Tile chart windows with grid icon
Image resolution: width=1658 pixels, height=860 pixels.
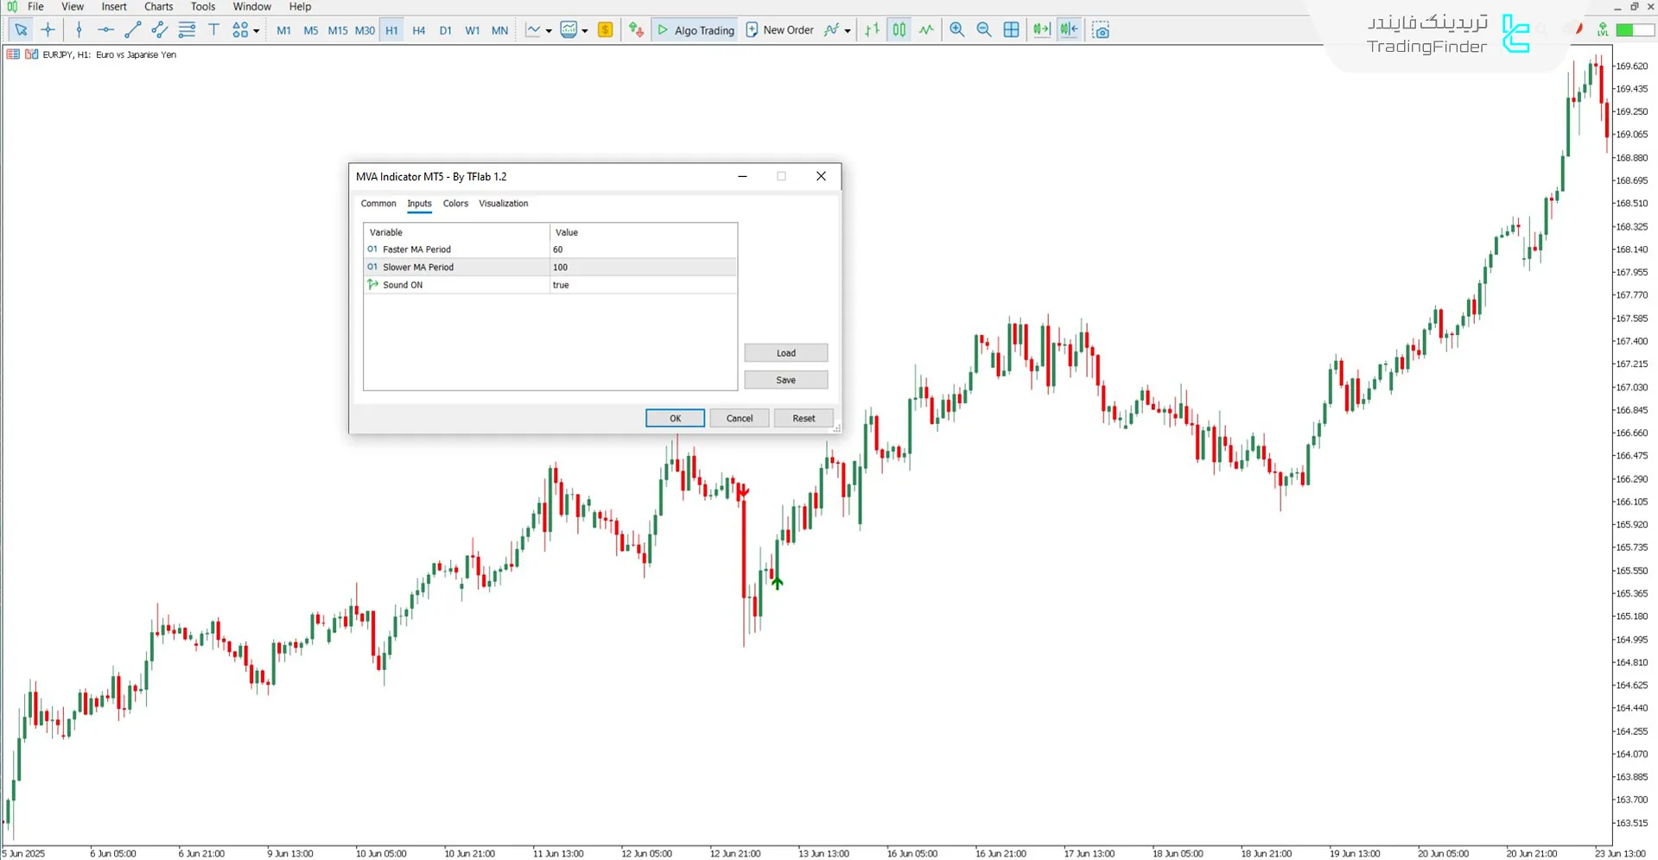(1011, 30)
